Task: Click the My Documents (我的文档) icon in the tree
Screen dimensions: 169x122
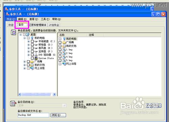Action: click(x=32, y=65)
